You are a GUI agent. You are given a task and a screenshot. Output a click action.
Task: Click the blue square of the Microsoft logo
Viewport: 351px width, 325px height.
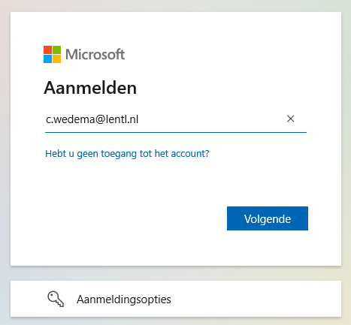[x=47, y=59]
